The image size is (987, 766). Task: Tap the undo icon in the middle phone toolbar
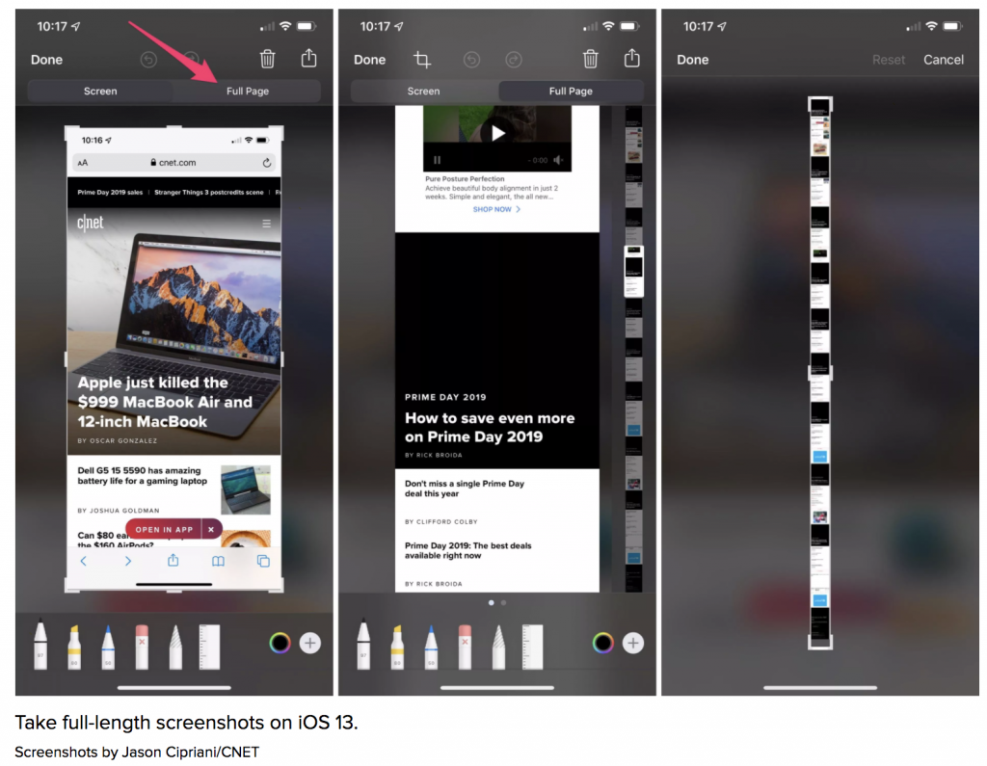point(471,60)
